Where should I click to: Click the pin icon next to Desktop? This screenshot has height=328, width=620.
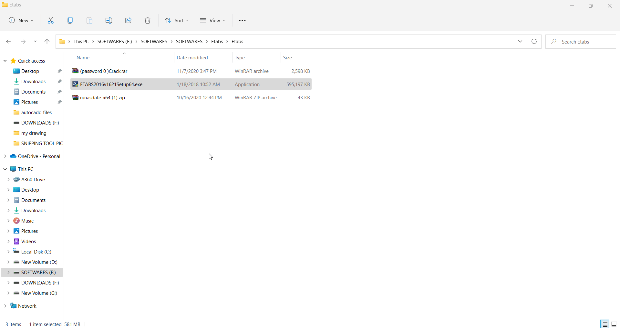pyautogui.click(x=59, y=71)
